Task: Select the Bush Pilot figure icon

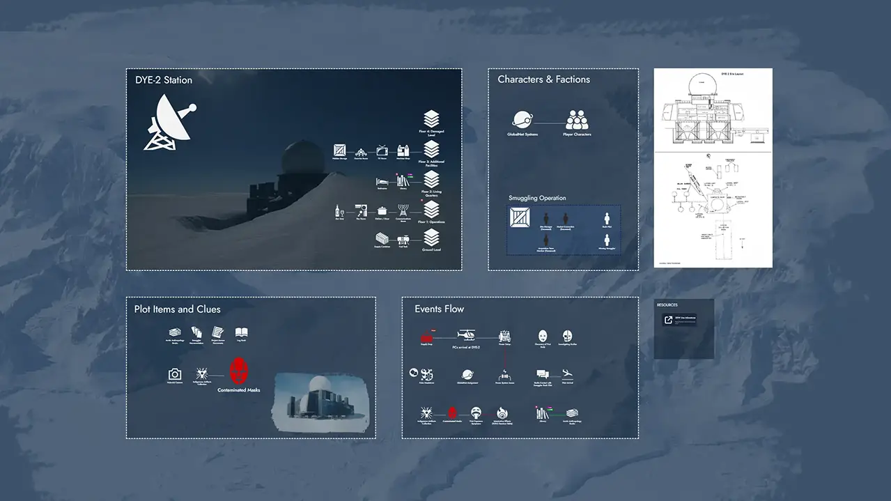Action: tap(607, 219)
